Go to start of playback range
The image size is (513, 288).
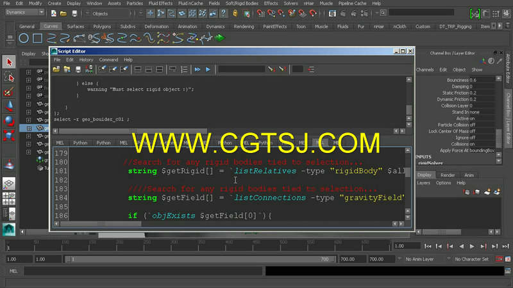tap(428, 246)
